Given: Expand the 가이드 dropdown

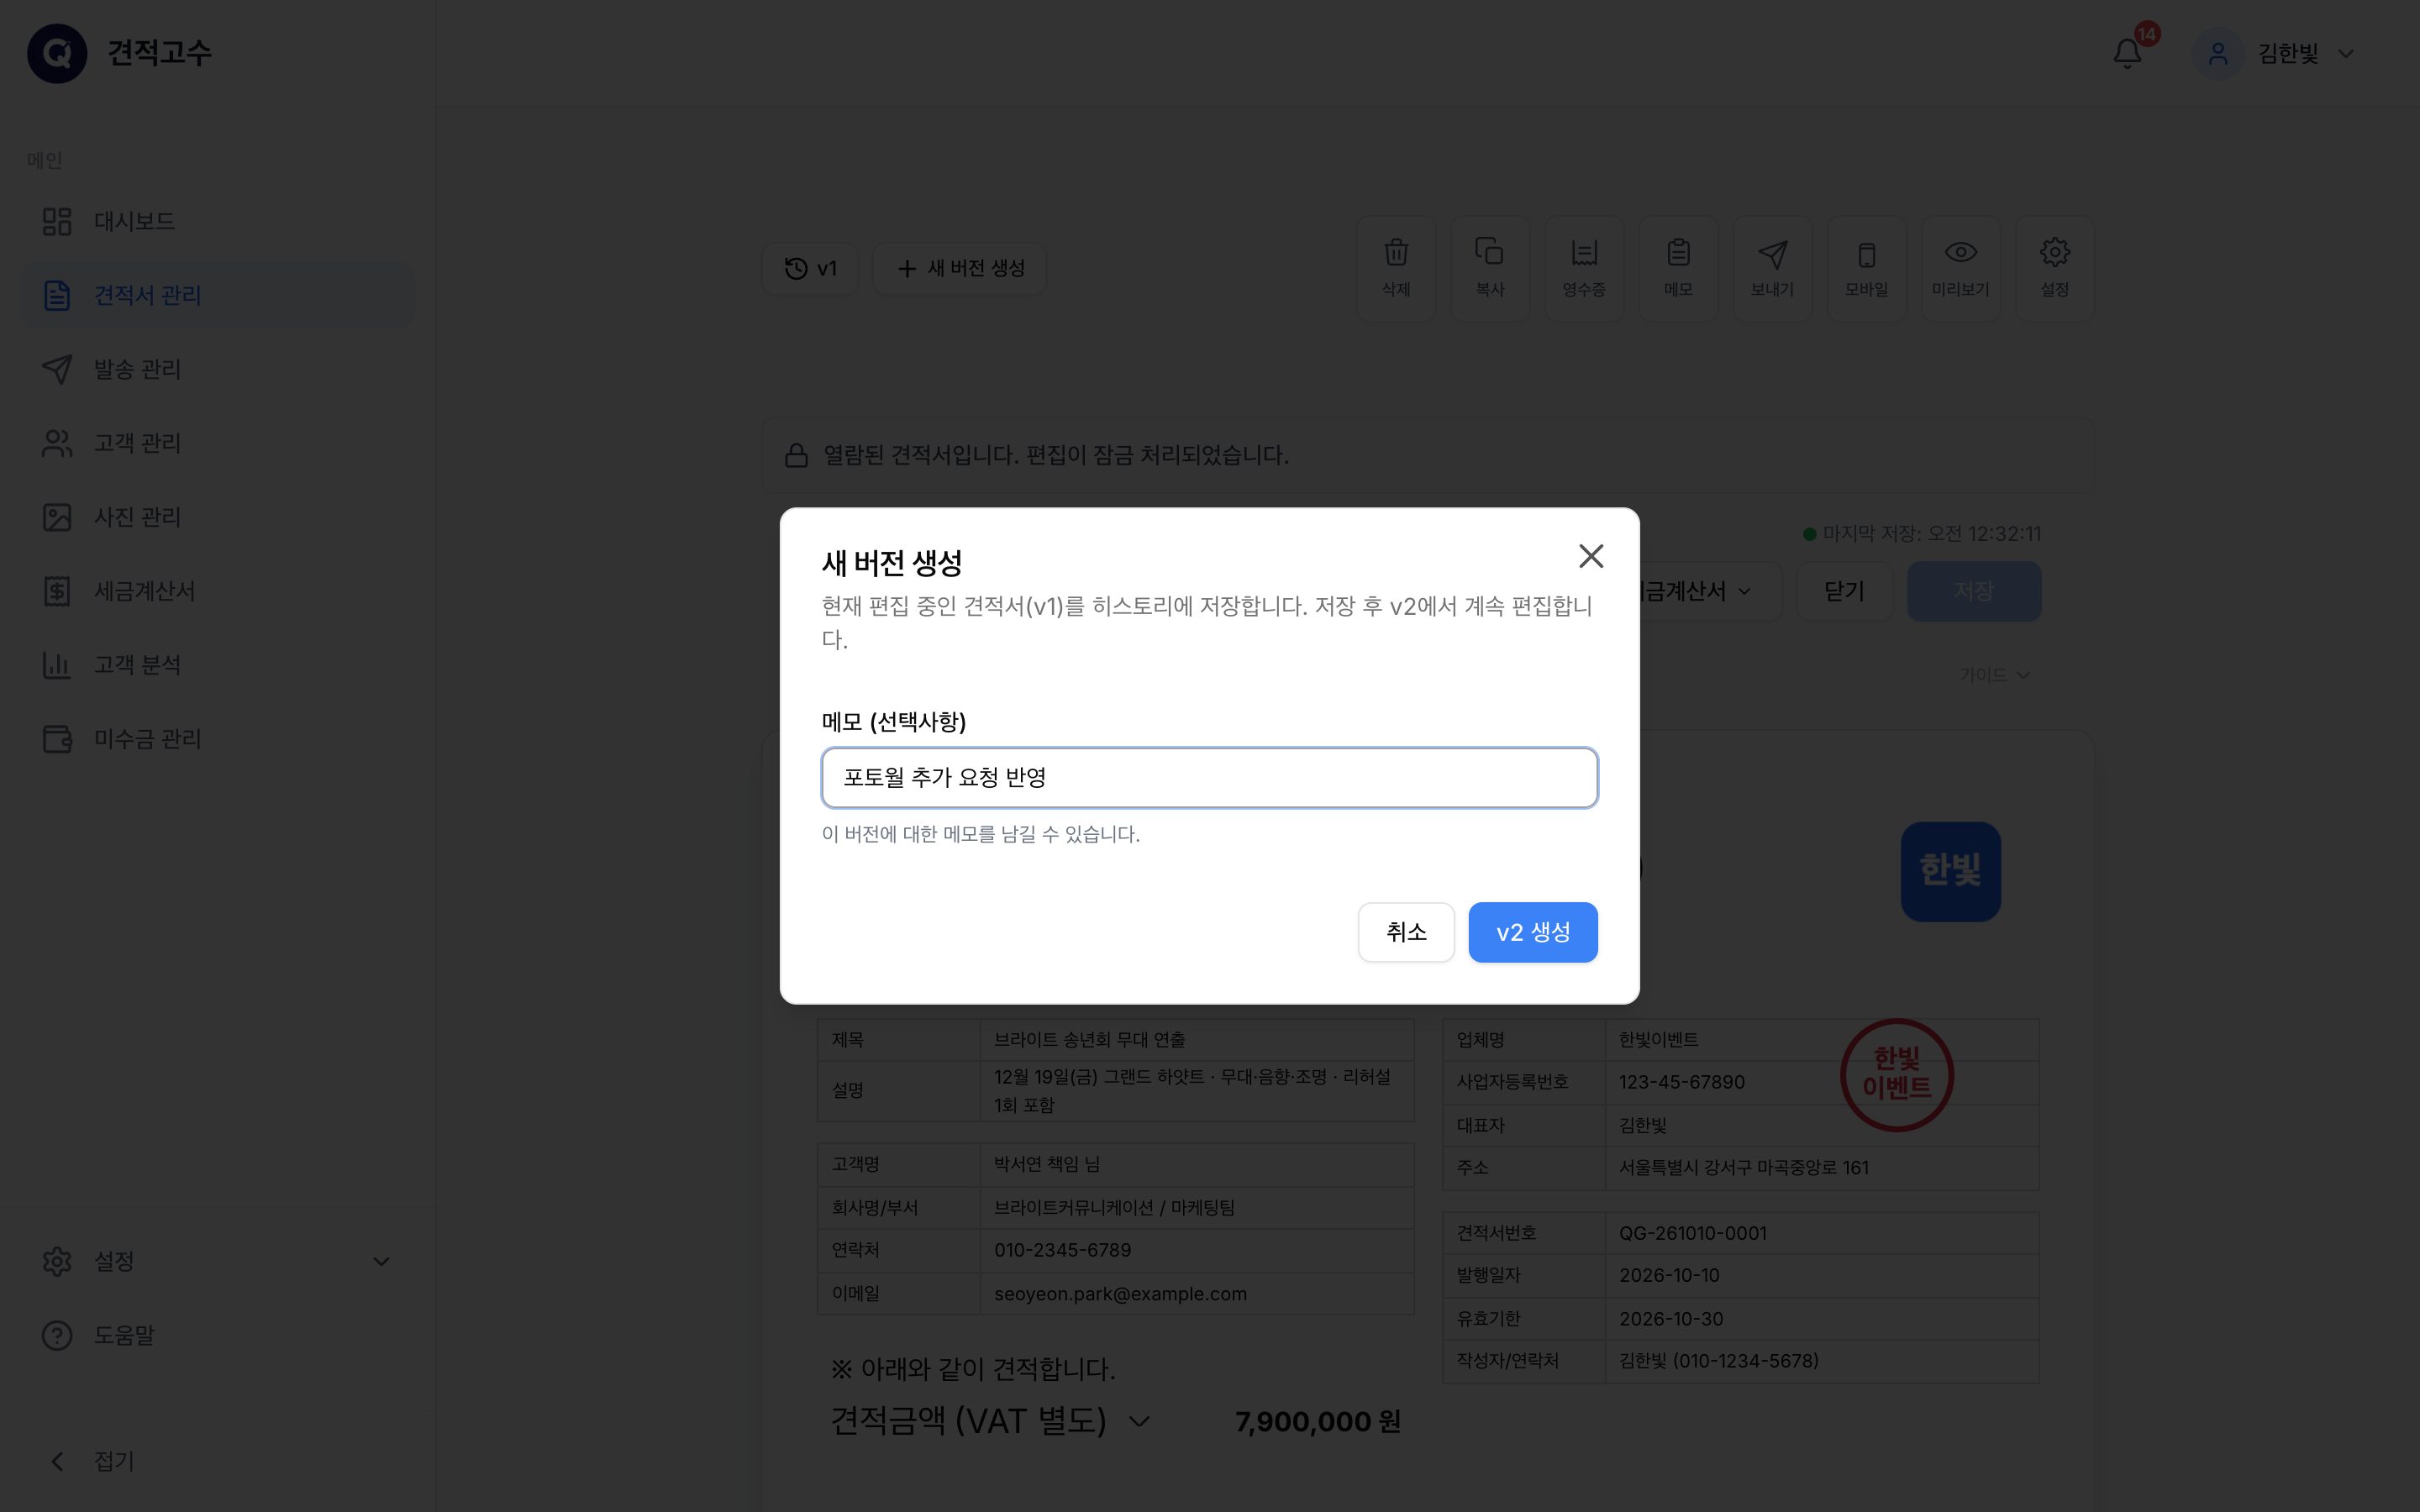Looking at the screenshot, I should pos(1994,675).
